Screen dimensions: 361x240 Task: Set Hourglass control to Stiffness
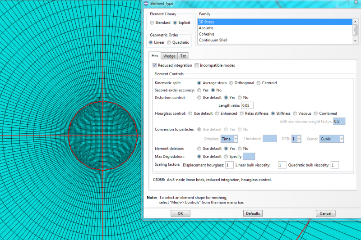[x=273, y=113]
